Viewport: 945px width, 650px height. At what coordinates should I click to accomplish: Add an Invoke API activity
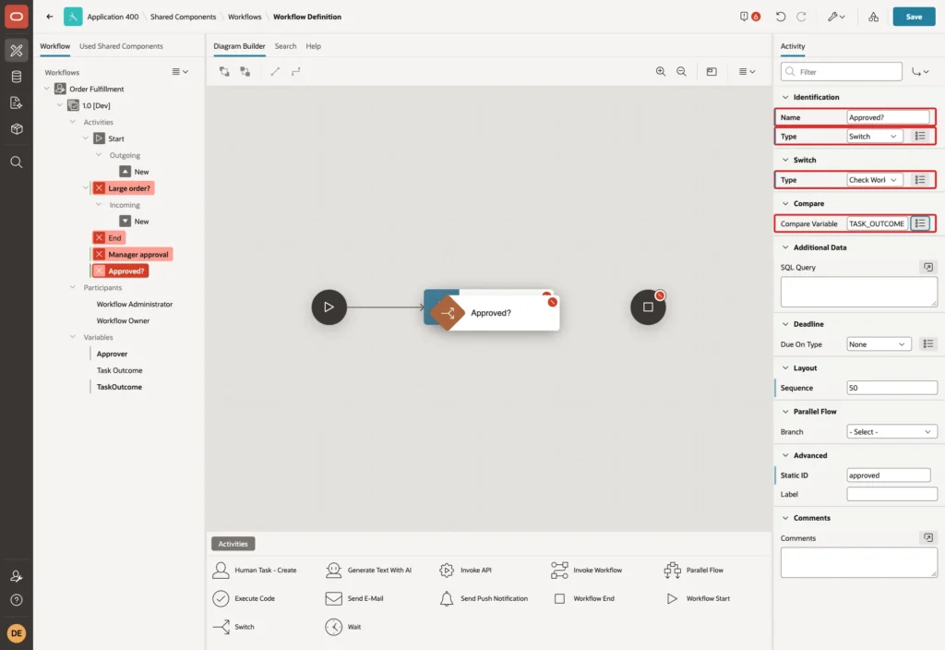465,570
